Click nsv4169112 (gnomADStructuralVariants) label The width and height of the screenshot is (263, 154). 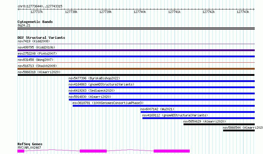(x=175, y=115)
